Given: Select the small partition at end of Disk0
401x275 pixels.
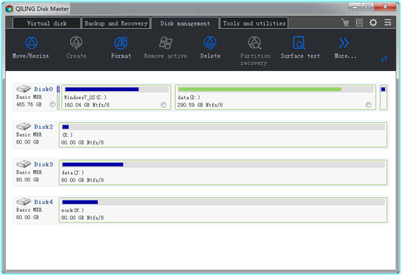Looking at the screenshot, I should pos(383,97).
